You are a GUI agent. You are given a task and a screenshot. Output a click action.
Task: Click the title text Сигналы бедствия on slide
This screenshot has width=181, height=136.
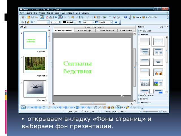[x=77, y=67]
